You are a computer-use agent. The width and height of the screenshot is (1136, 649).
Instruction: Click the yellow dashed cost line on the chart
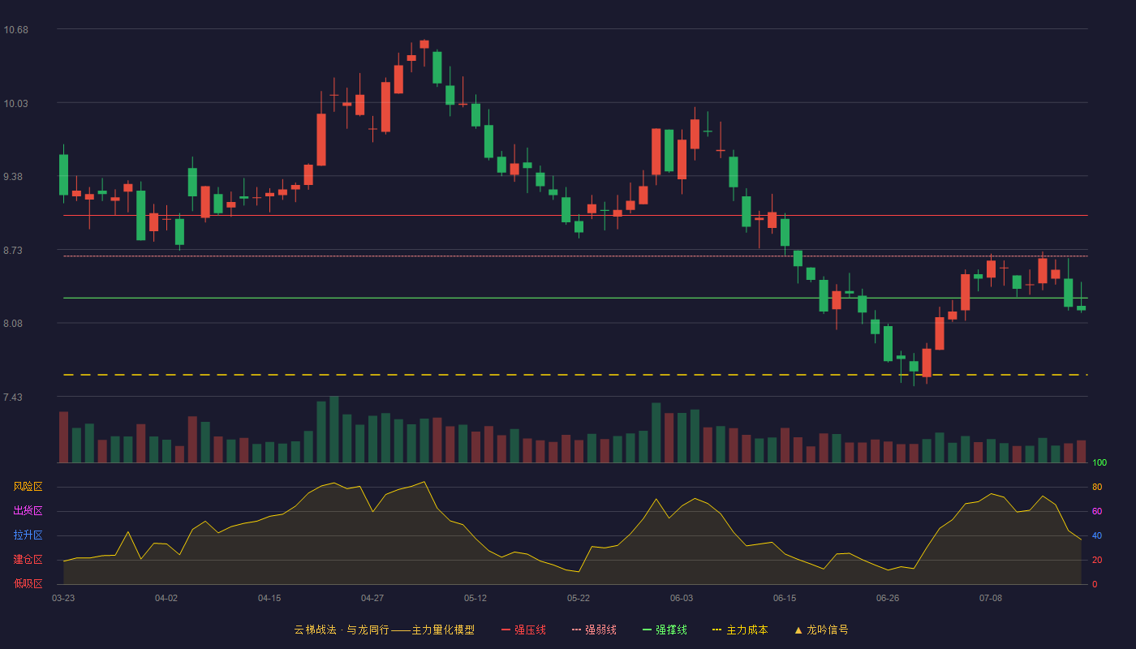575,375
